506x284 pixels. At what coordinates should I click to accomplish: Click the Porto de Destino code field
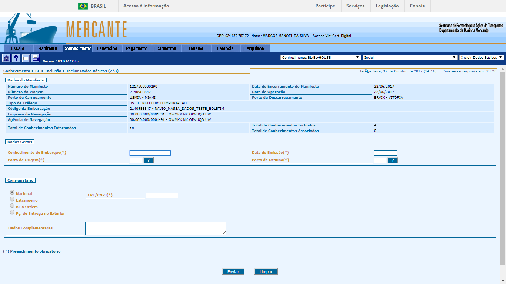pyautogui.click(x=380, y=160)
